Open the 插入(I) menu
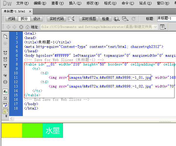Viewport: 176px width, 146px height. (x=75, y=3)
